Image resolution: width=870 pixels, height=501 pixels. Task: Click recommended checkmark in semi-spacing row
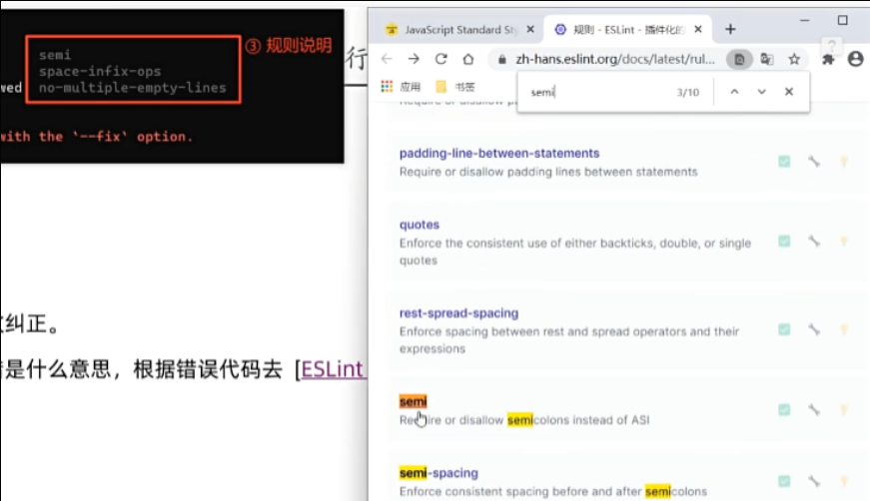[x=784, y=481]
